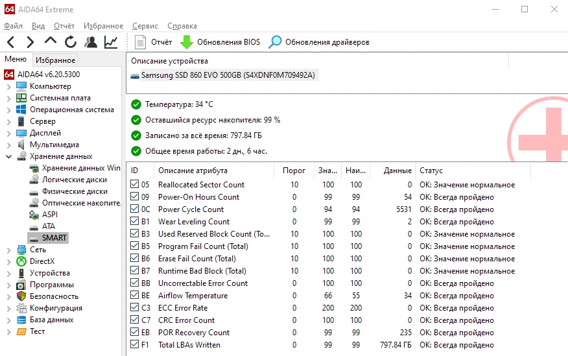The height and width of the screenshot is (356, 568).
Task: Sort by the Порог column header
Action: click(x=294, y=171)
